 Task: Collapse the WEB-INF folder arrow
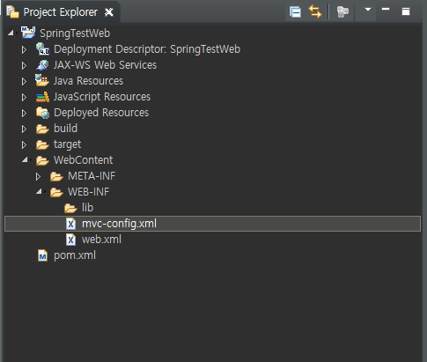pyautogui.click(x=39, y=191)
